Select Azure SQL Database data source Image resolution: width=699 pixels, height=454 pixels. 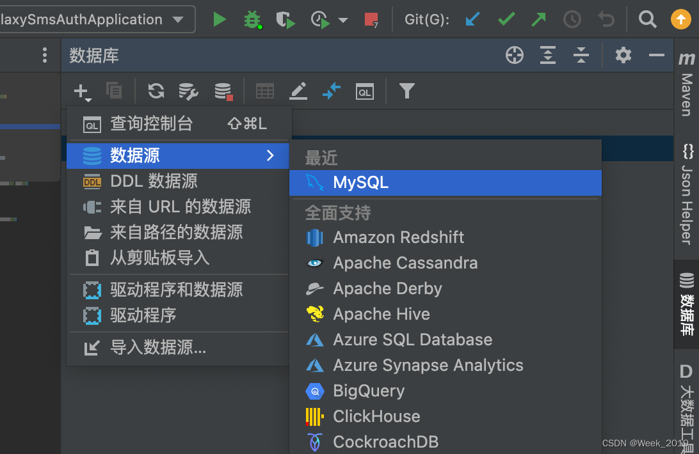point(446,340)
